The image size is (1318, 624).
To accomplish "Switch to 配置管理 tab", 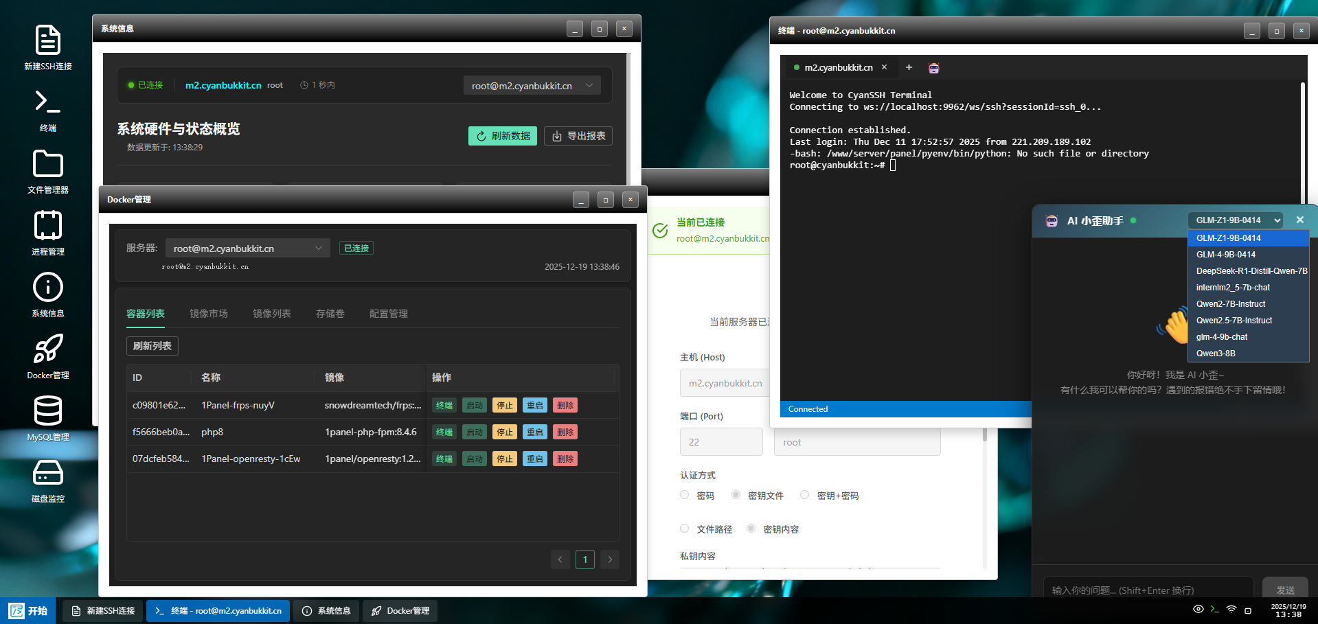I will 389,314.
